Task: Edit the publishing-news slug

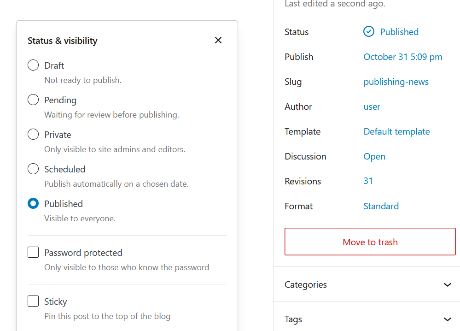Action: point(396,82)
